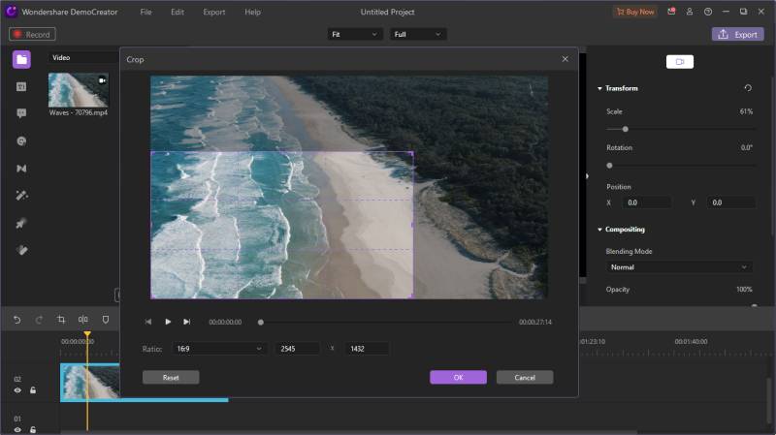776x435 pixels.
Task: Open the Help menu
Action: tap(252, 12)
